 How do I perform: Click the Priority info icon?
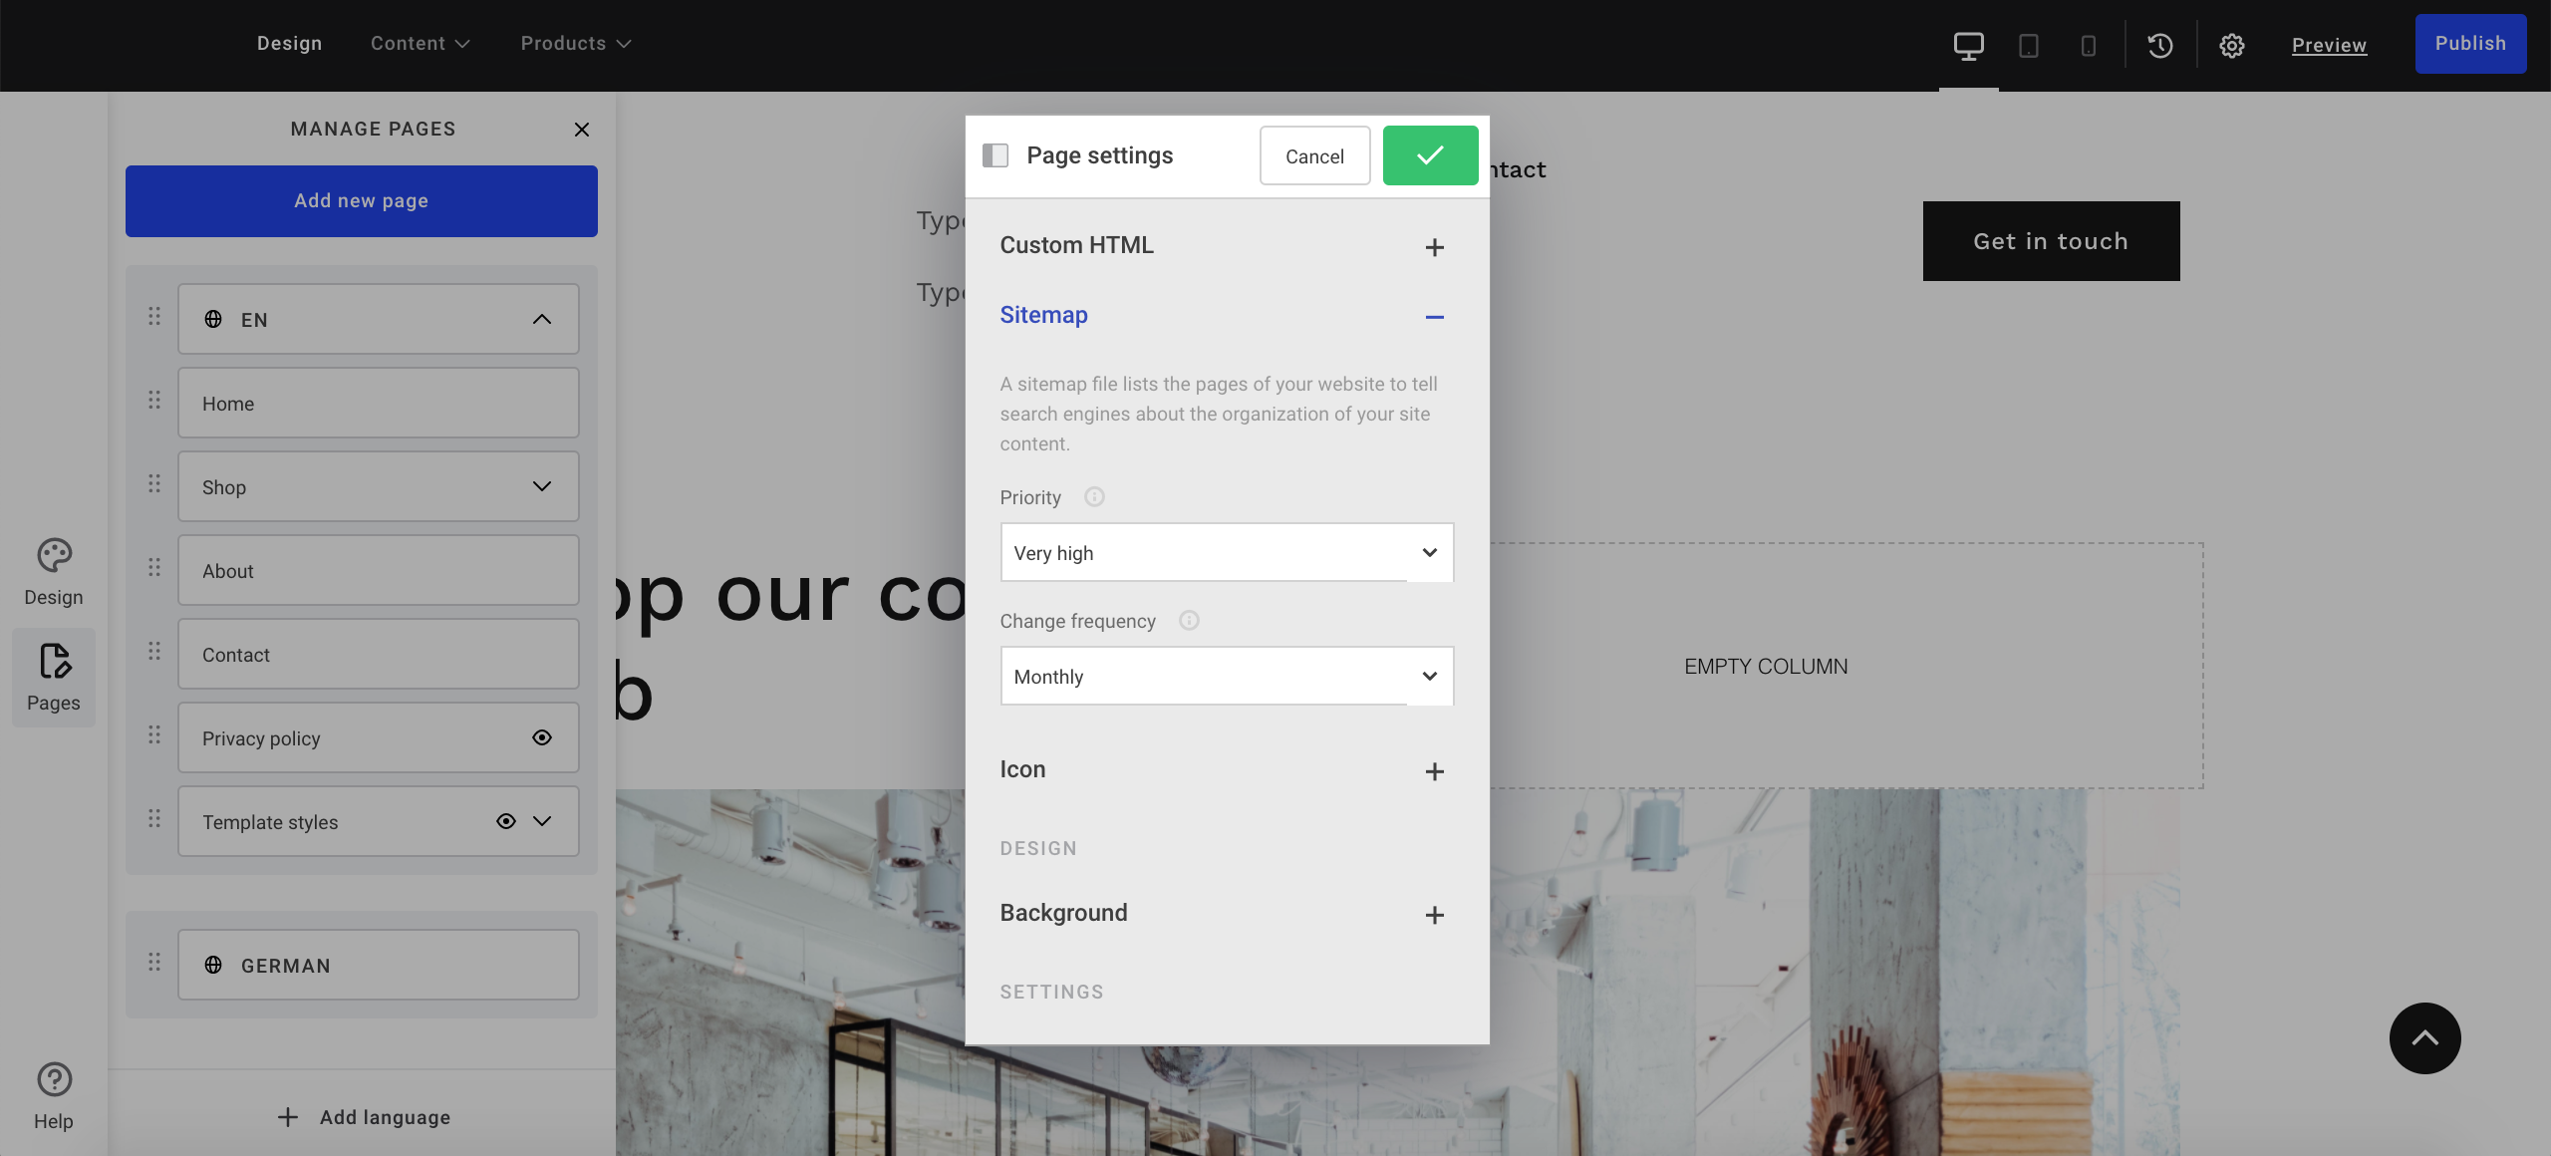pos(1094,496)
